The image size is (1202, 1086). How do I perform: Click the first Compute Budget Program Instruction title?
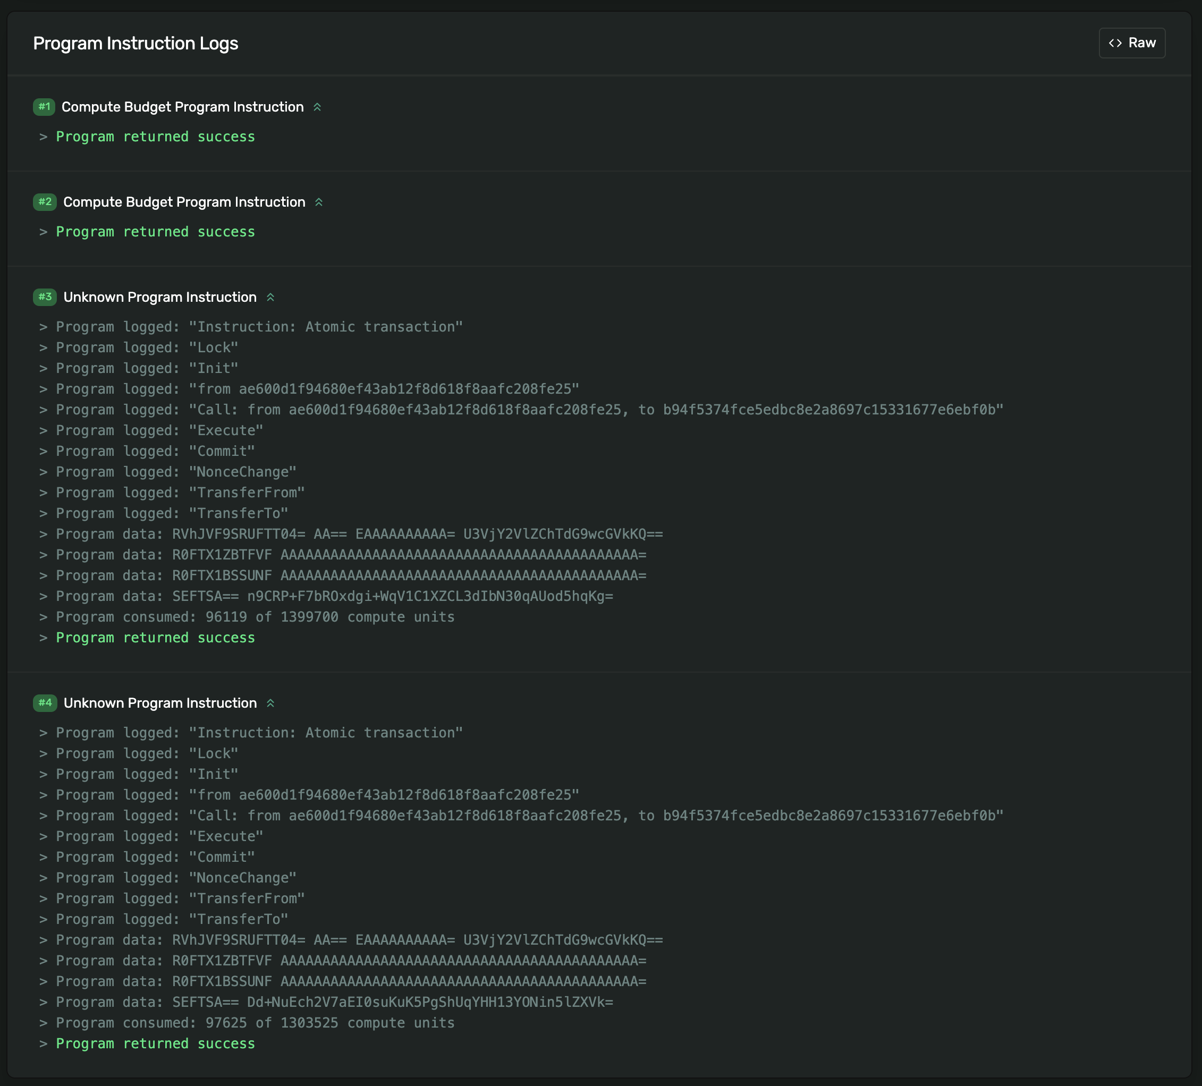[182, 107]
